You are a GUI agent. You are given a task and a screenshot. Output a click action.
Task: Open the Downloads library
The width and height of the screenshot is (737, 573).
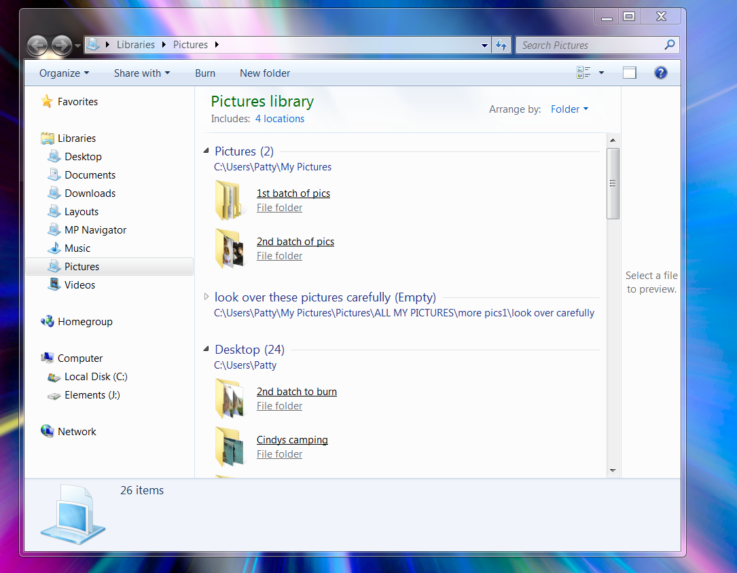coord(90,193)
